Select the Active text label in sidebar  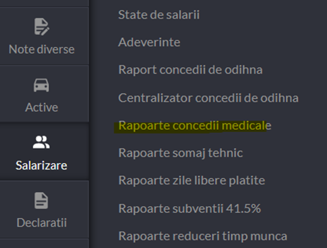pos(42,107)
